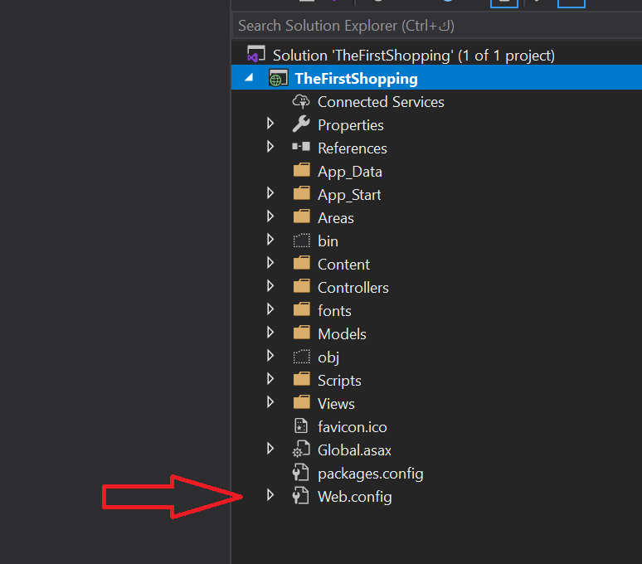Screen dimensions: 642x564
Task: Select the App_Data folder label
Action: [350, 172]
